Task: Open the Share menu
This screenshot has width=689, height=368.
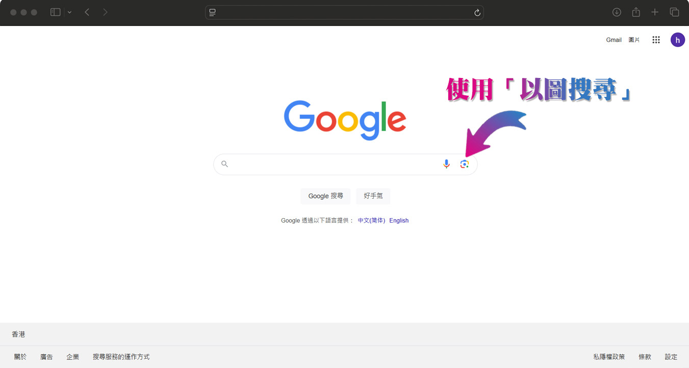Action: (x=636, y=12)
